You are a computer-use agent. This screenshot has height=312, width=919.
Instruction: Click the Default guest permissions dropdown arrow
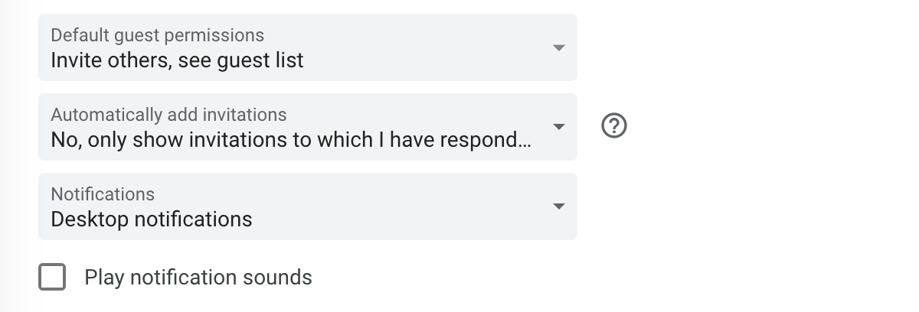point(559,47)
